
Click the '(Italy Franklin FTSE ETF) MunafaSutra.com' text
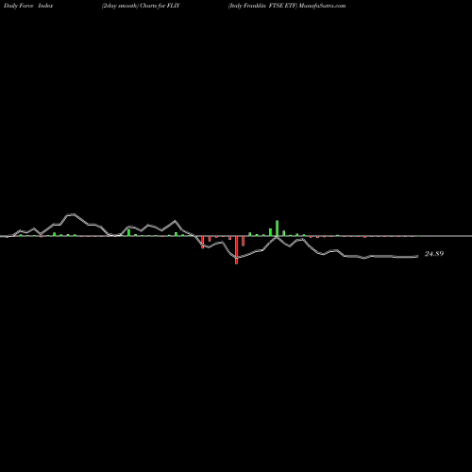click(287, 6)
